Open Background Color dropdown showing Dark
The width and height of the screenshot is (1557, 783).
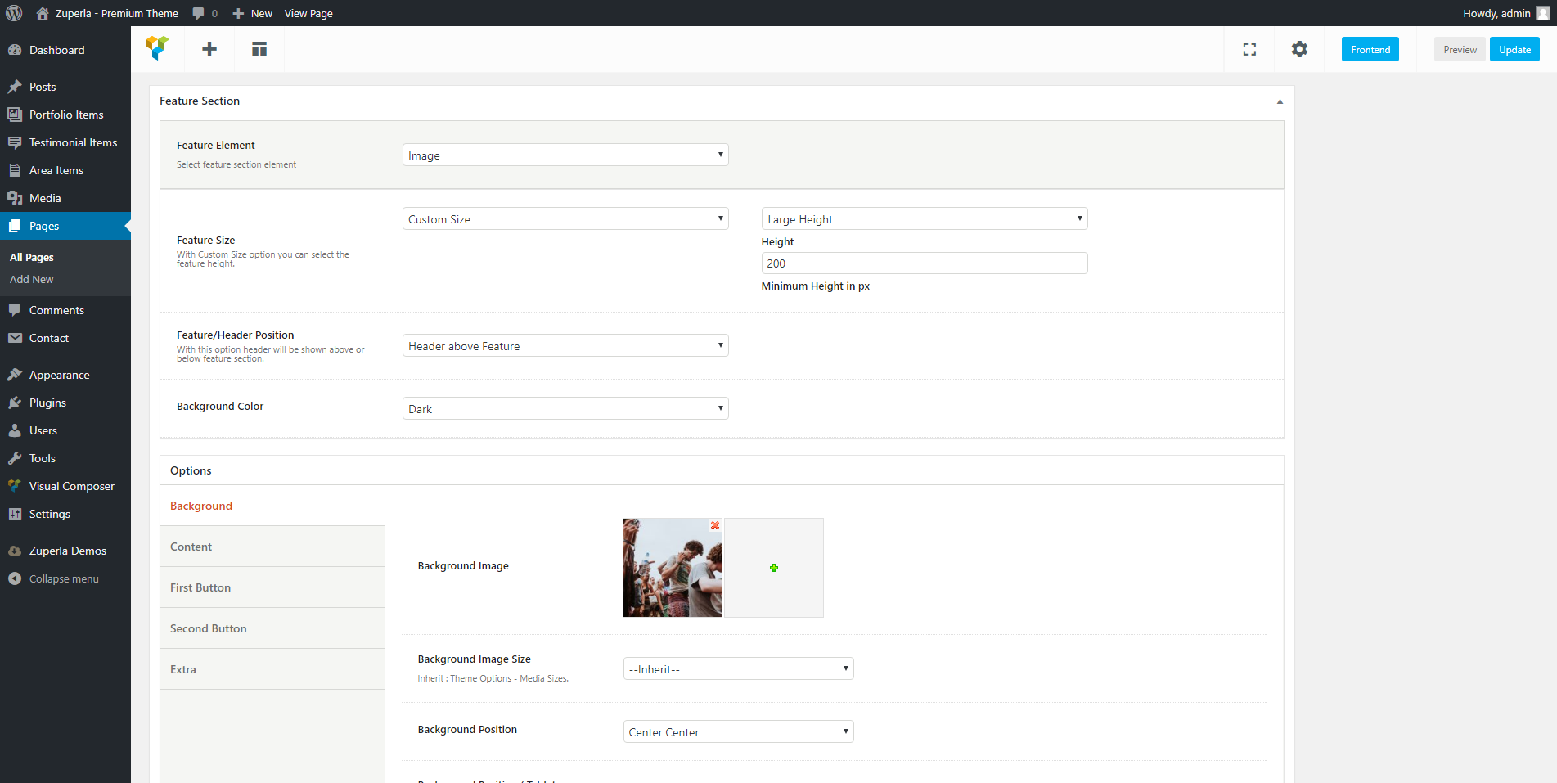[x=565, y=408]
